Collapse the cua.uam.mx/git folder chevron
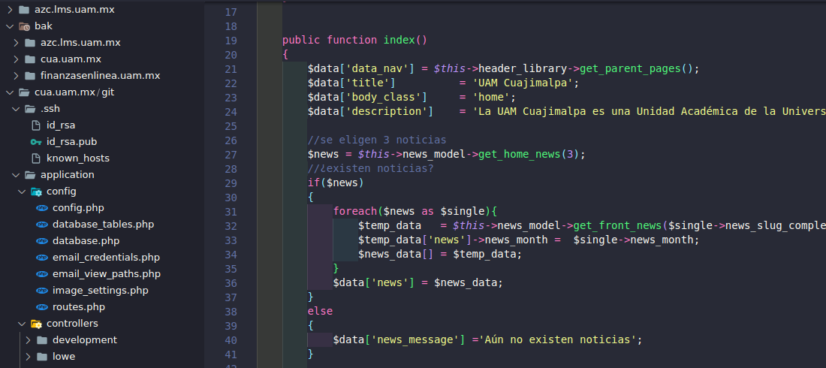Screen dimensions: 826x368 point(10,92)
